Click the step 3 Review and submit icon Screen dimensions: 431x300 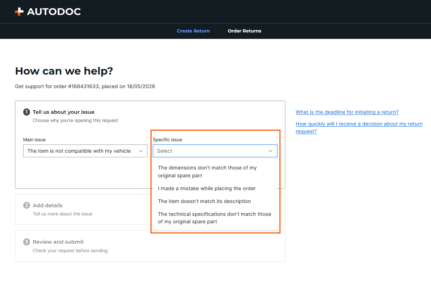tap(26, 242)
